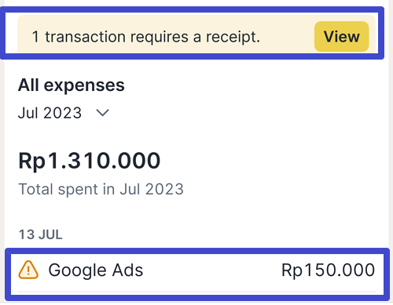Click the orange warning triangle icon
This screenshot has height=305, width=393.
click(x=28, y=270)
